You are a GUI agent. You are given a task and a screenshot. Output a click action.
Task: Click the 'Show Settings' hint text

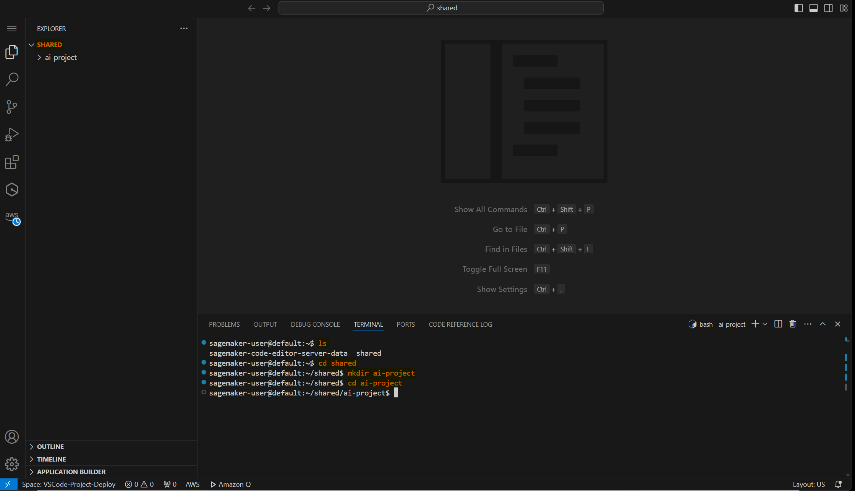pyautogui.click(x=502, y=289)
